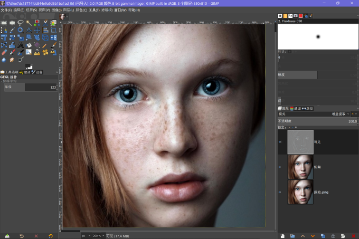This screenshot has width=359, height=239.
Task: Toggle visibility of the 原始.png layer
Action: (x=280, y=193)
